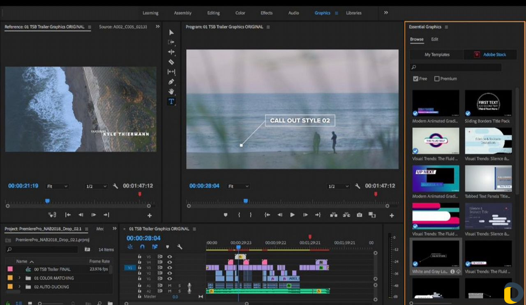The image size is (526, 305).
Task: Open the Edit tab in Essential Graphics
Action: tap(434, 39)
